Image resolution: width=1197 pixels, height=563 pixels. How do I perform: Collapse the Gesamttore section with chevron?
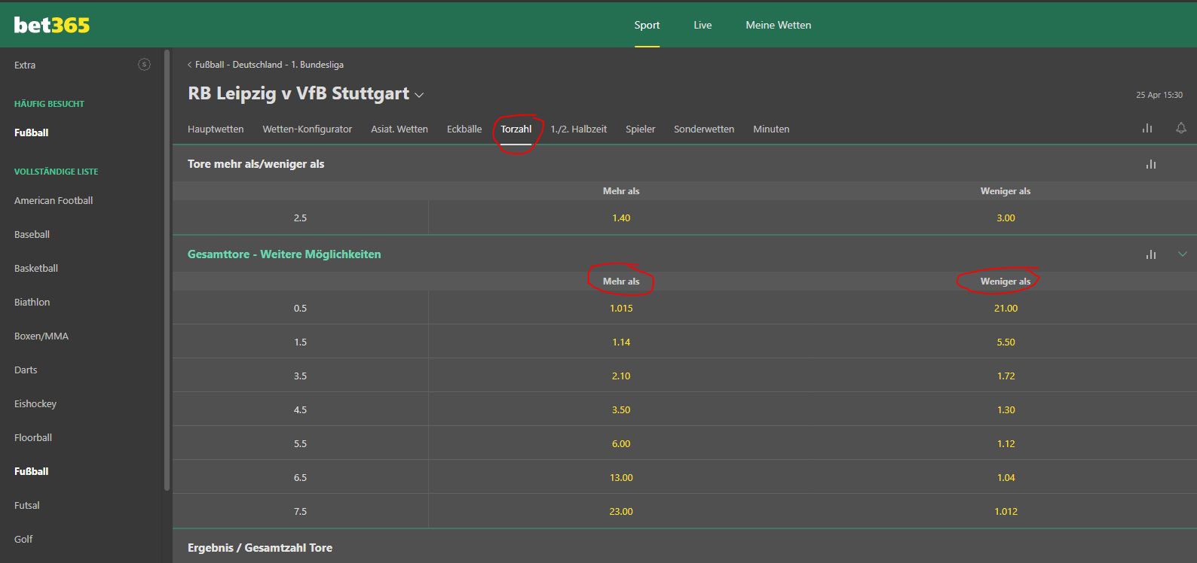point(1183,254)
